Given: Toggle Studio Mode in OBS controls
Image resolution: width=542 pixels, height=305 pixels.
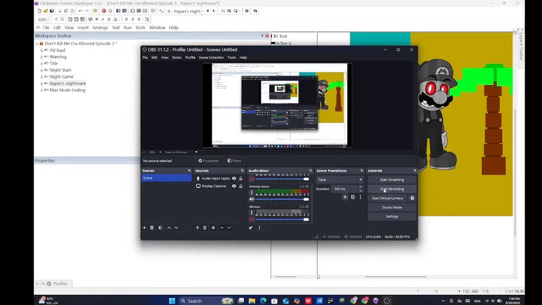Looking at the screenshot, I should coord(391,207).
